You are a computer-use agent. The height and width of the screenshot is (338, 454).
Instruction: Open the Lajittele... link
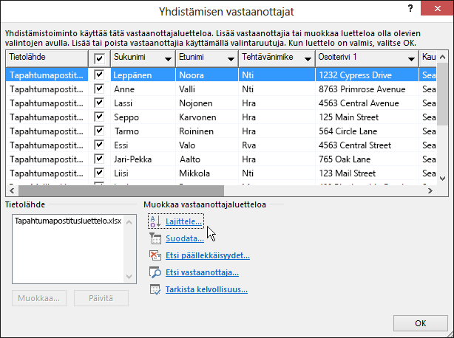click(x=183, y=221)
